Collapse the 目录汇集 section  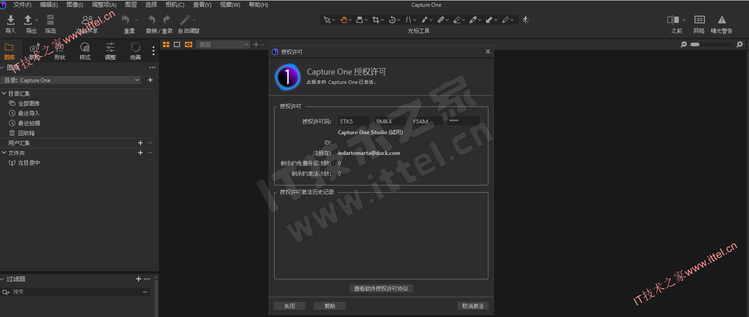4,93
